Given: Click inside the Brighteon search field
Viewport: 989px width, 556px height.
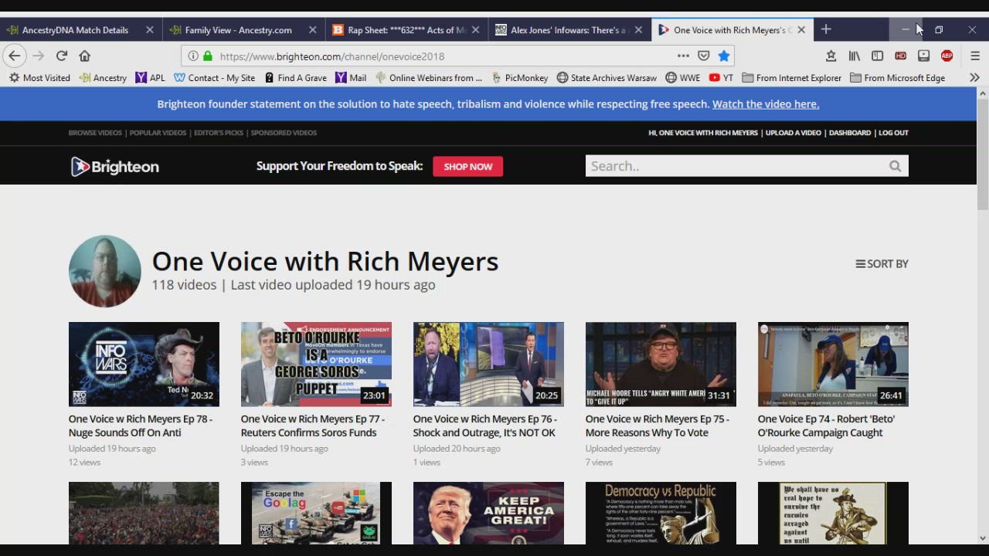Looking at the screenshot, I should point(734,166).
